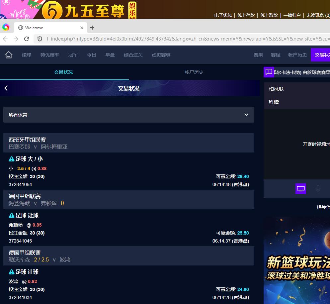Click the 0.88 odds value

42,168
